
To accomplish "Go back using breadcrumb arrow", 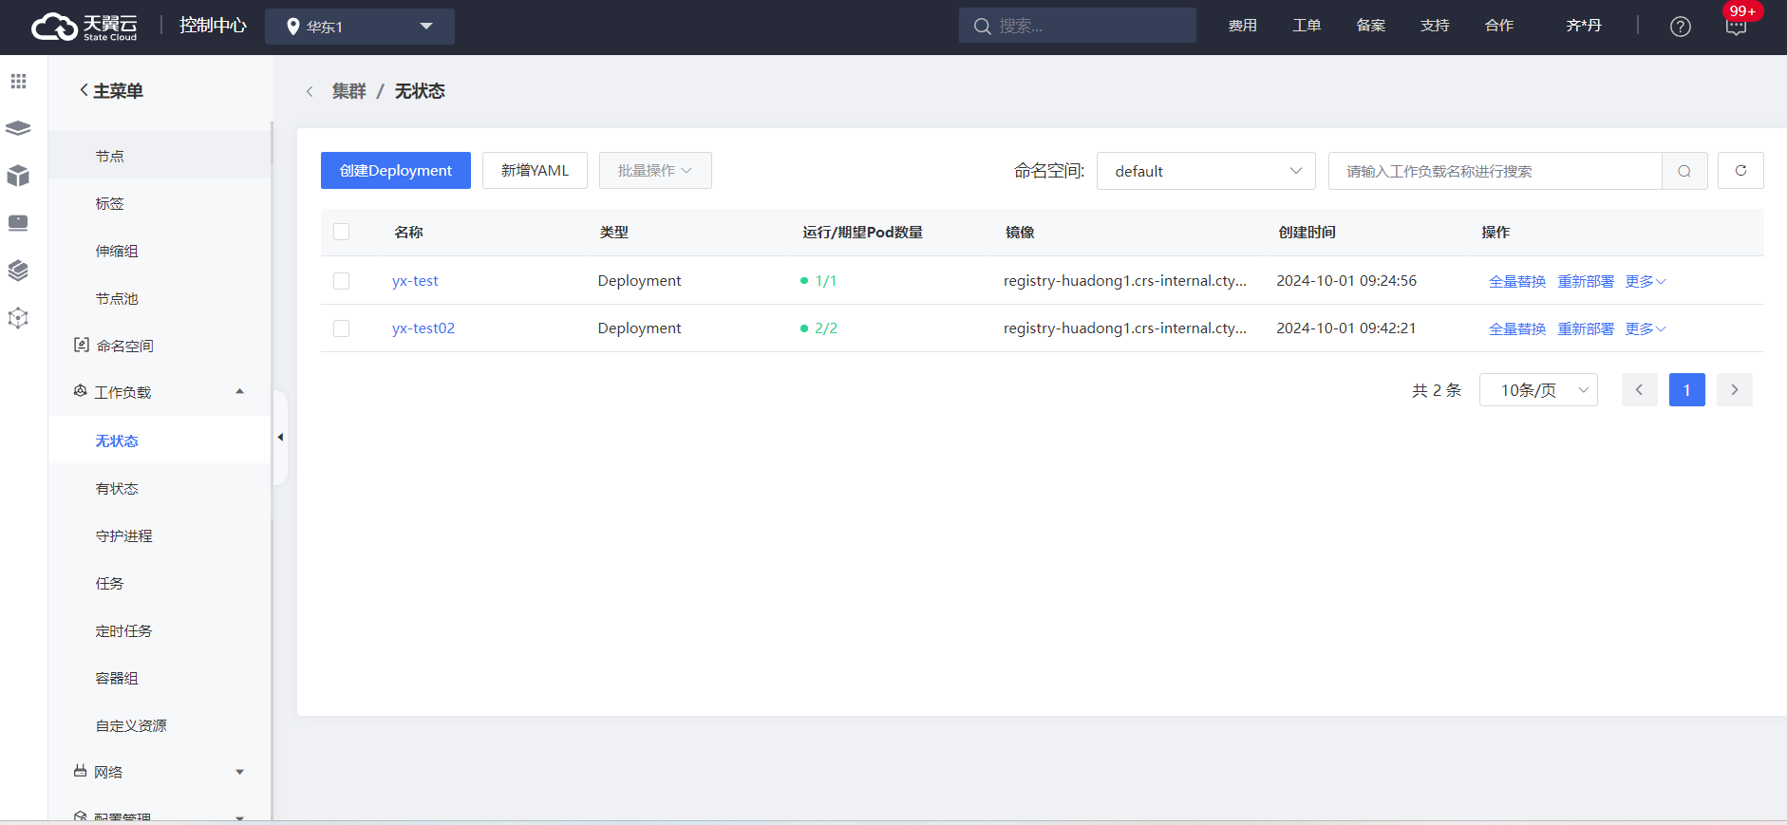I will pyautogui.click(x=310, y=91).
